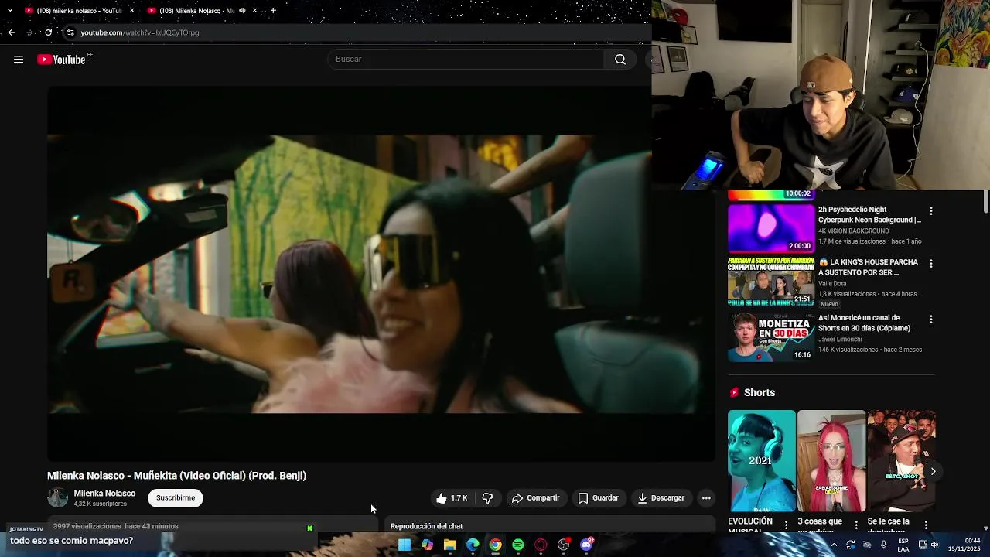Reload the page with the refresh icon
This screenshot has width=990, height=557.
48,32
